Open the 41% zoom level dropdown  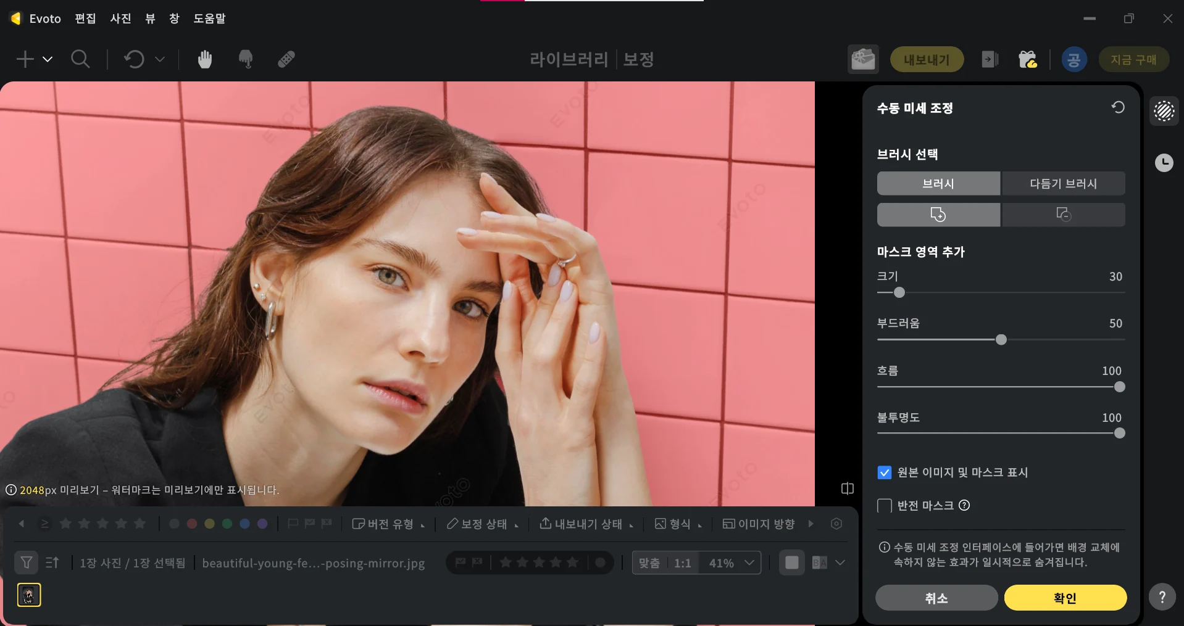[x=731, y=563]
